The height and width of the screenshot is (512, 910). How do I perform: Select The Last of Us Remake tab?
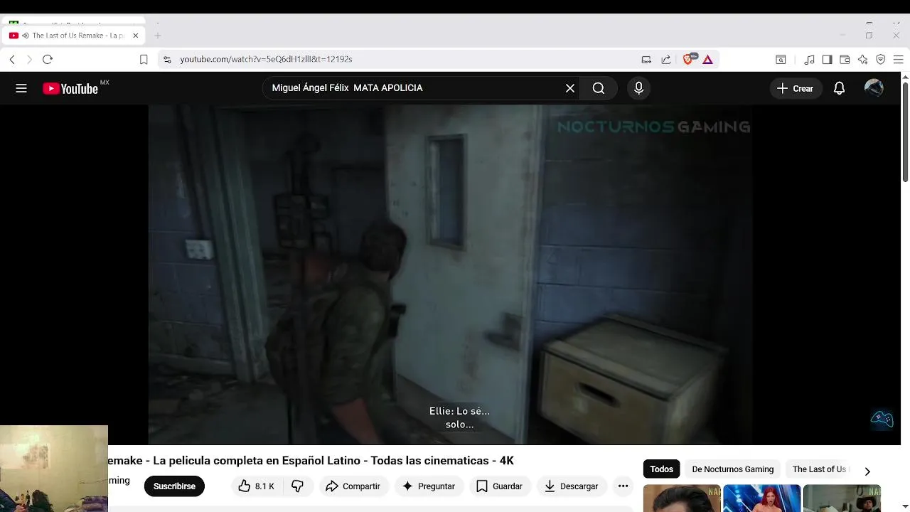[74, 36]
